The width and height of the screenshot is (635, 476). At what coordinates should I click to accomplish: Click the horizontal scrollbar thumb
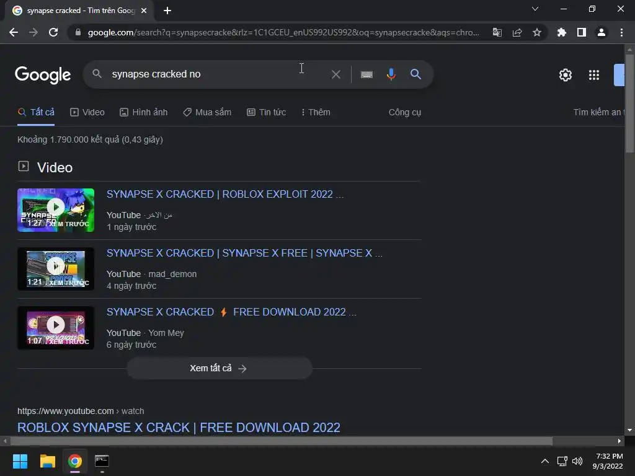[282, 441]
